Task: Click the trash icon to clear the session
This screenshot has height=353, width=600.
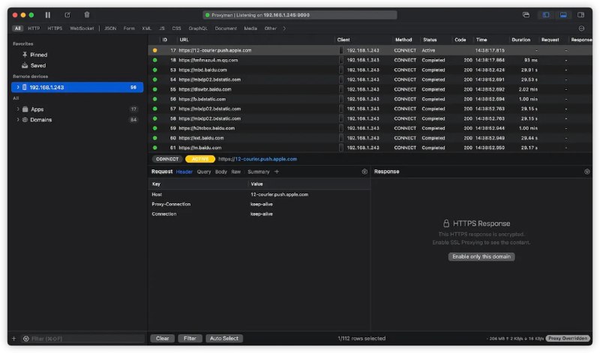Action: point(87,15)
